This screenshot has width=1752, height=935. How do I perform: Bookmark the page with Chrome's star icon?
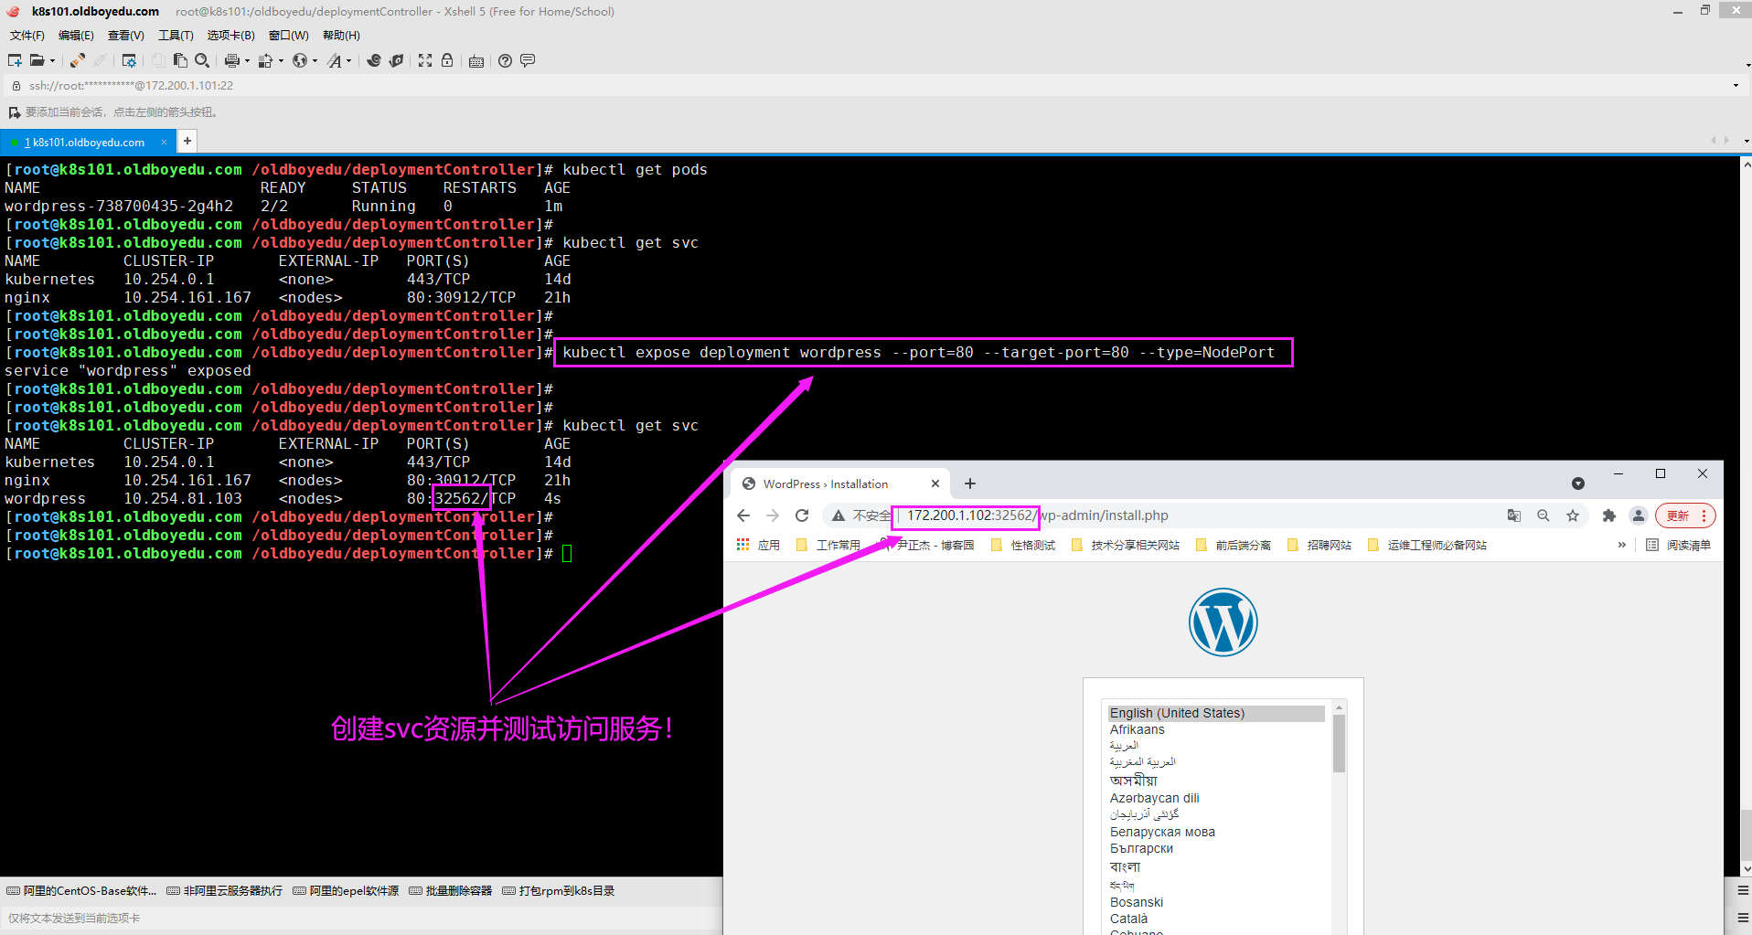coord(1573,515)
